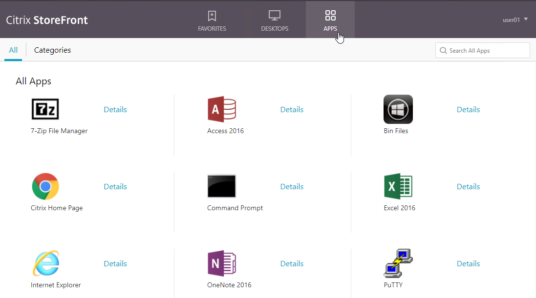Click the Citrix StoreFront logo
This screenshot has width=536, height=298.
pos(47,20)
